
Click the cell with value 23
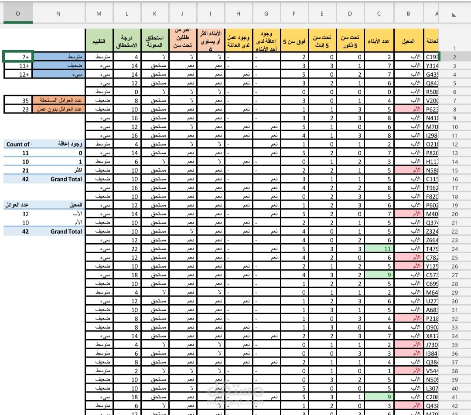(18, 109)
